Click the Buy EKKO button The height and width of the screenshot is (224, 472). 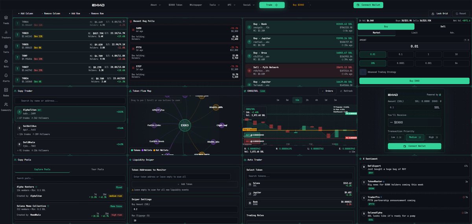(x=414, y=81)
